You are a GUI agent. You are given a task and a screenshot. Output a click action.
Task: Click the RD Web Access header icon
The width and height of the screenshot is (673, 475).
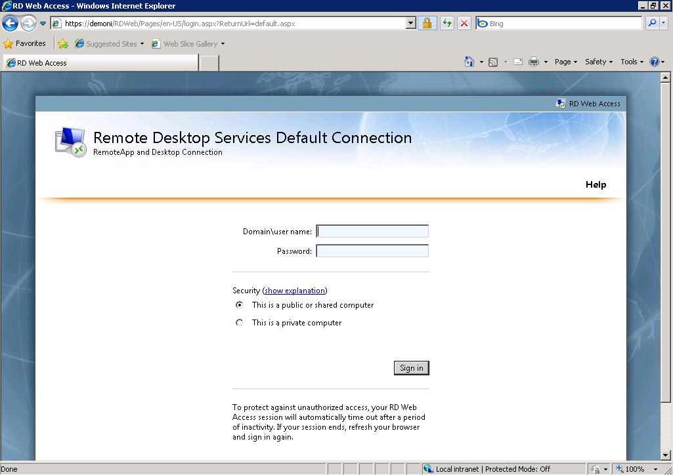[561, 103]
